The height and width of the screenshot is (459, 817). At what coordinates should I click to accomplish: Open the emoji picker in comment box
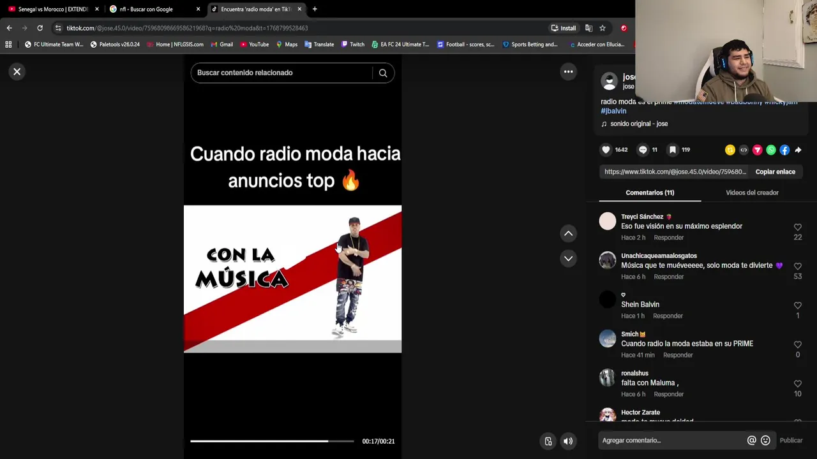point(765,441)
